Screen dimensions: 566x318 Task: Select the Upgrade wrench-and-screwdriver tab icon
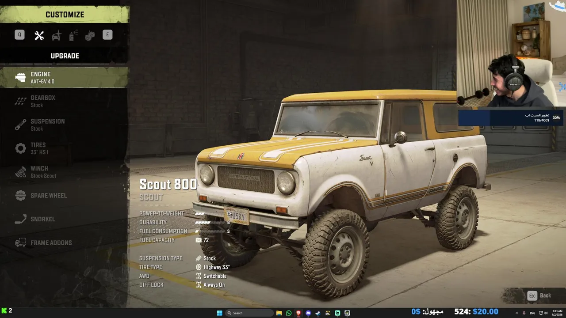pyautogui.click(x=39, y=35)
